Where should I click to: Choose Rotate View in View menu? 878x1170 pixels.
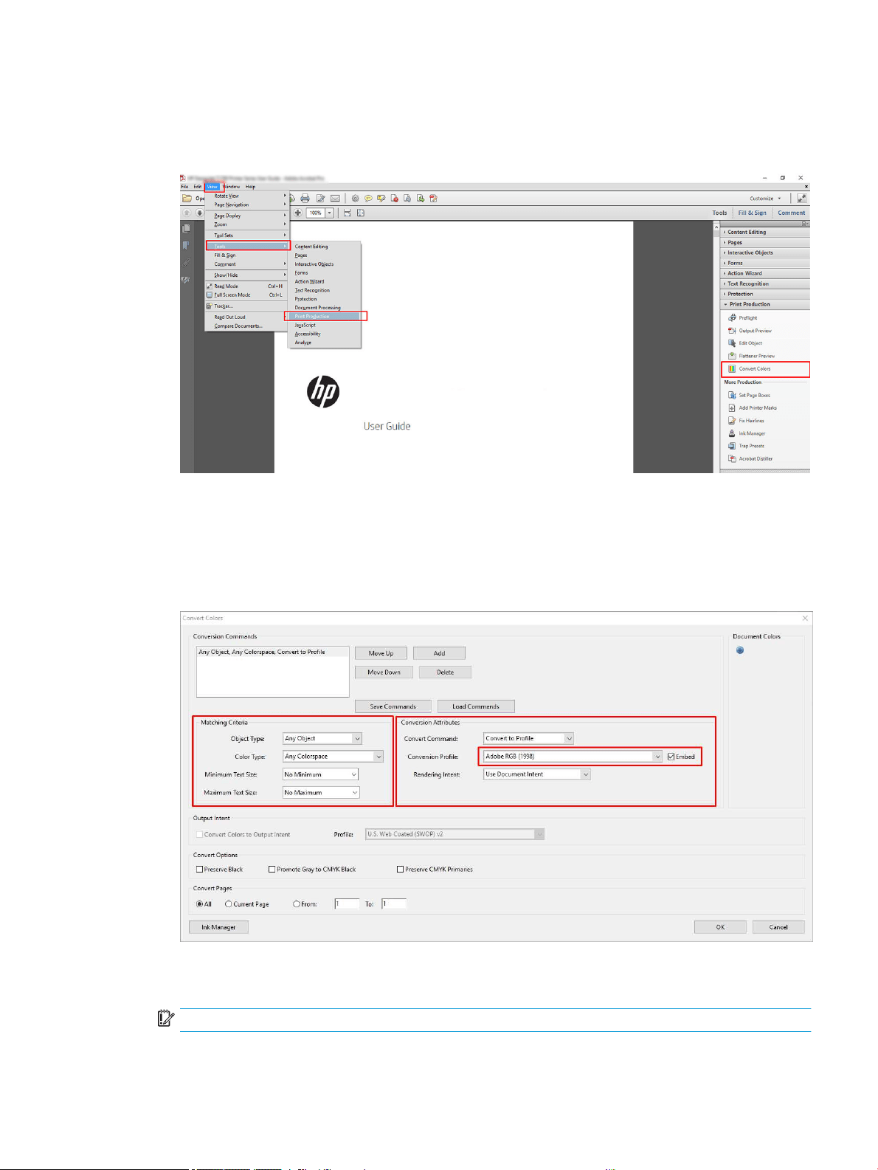click(247, 196)
